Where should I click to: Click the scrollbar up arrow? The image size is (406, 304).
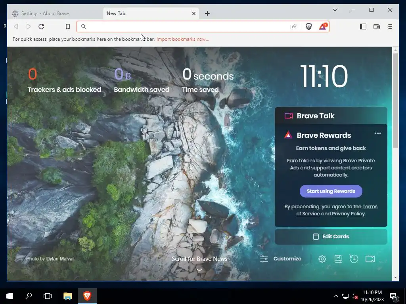coord(395,50)
